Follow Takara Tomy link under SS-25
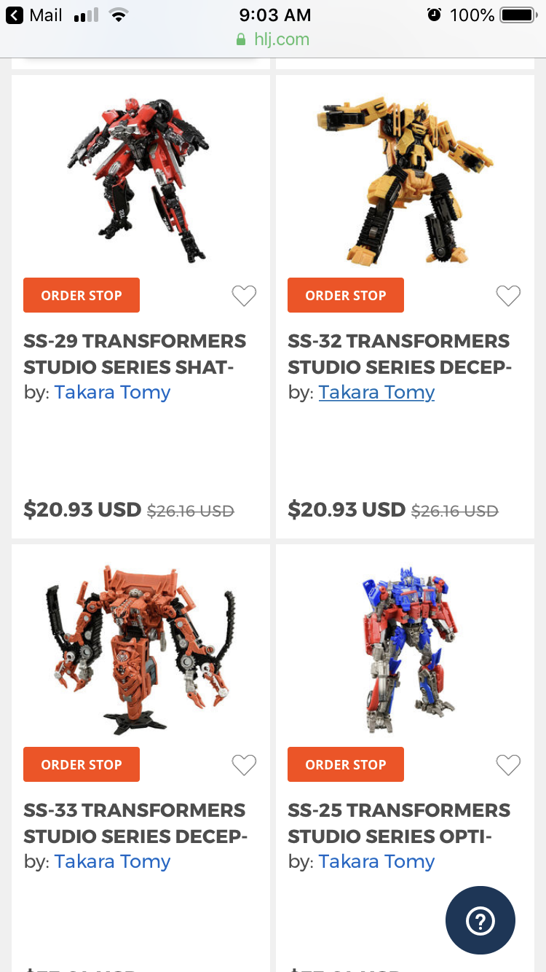 click(x=376, y=861)
